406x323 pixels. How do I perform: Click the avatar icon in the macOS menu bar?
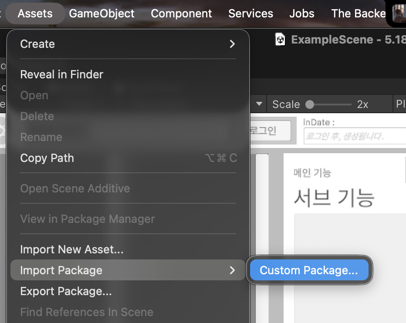399,13
